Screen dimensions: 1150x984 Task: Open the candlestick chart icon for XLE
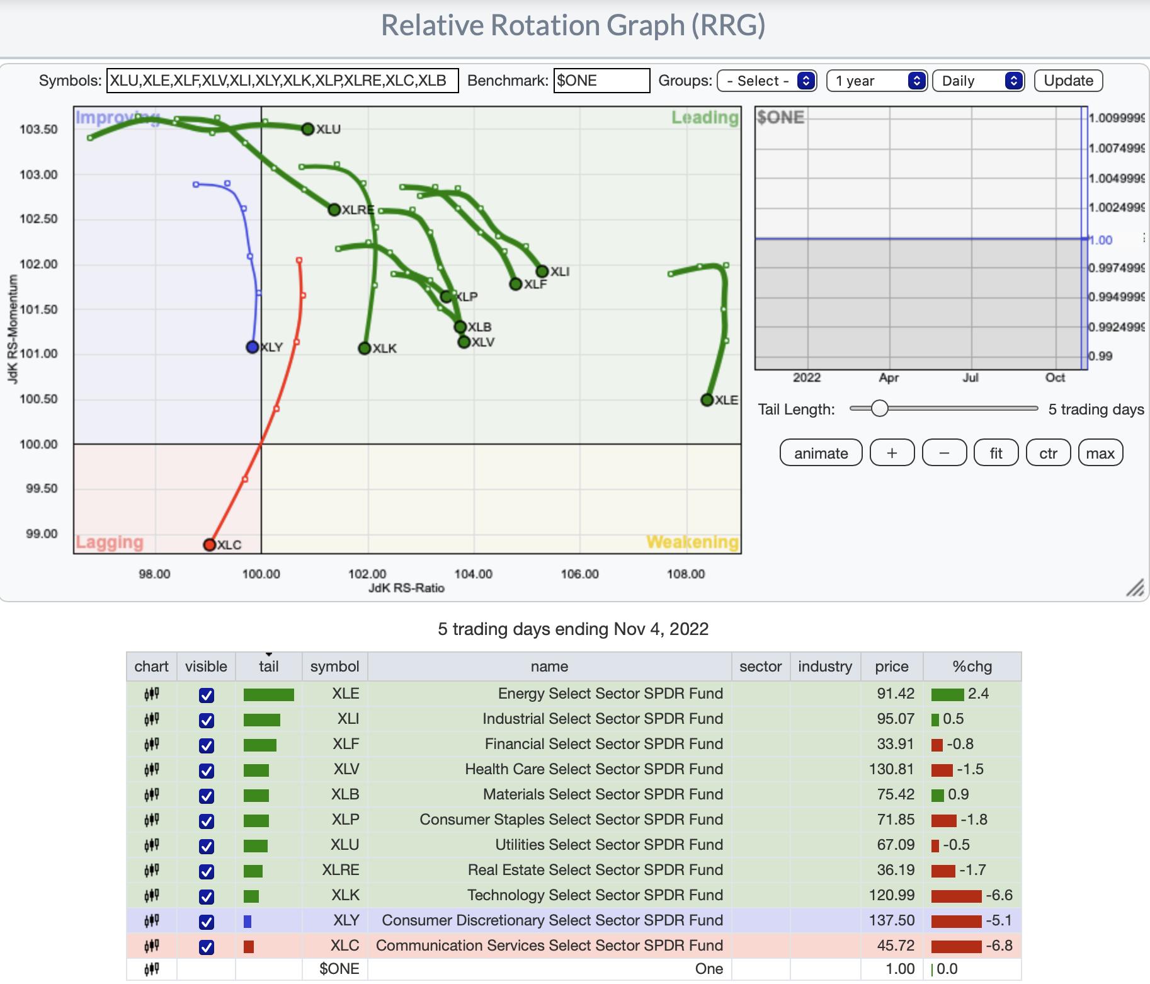pyautogui.click(x=151, y=694)
